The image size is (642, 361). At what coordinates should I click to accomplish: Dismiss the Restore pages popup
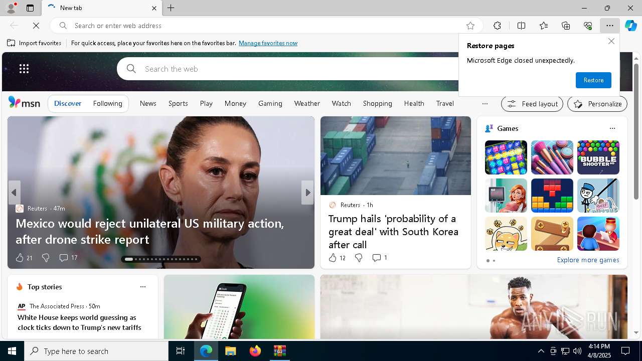[x=611, y=41]
